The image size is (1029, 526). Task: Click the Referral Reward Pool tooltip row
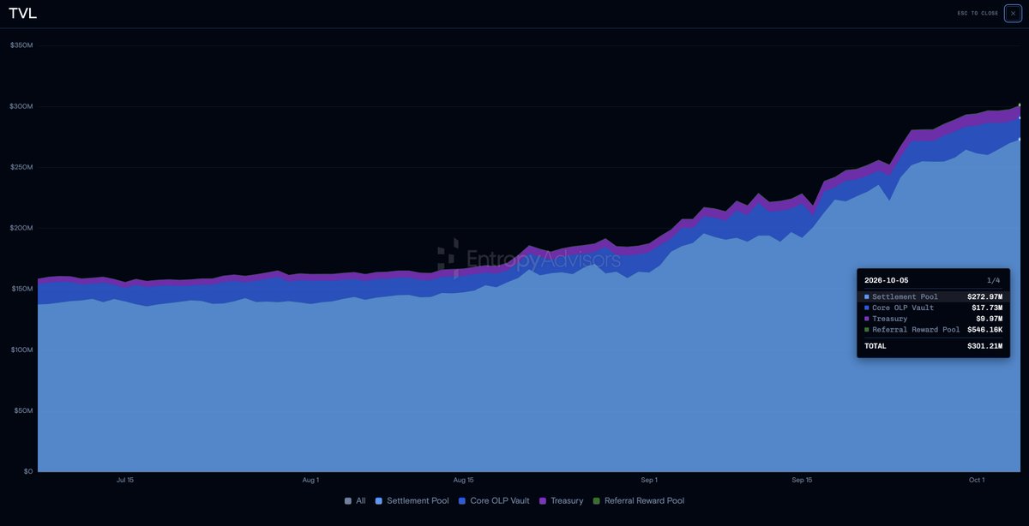(x=933, y=330)
